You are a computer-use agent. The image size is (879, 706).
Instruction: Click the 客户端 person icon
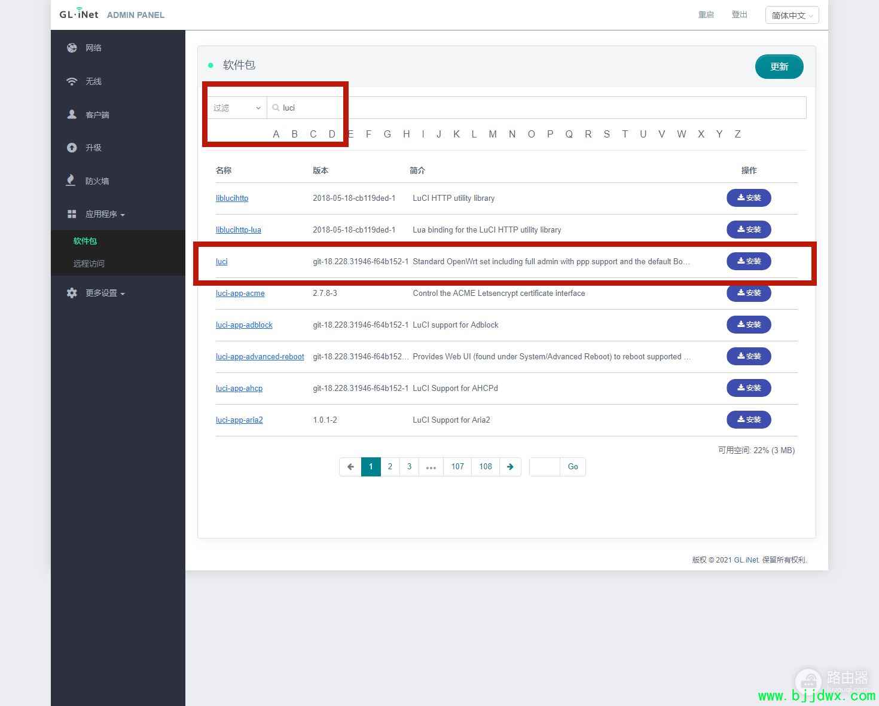pyautogui.click(x=72, y=114)
